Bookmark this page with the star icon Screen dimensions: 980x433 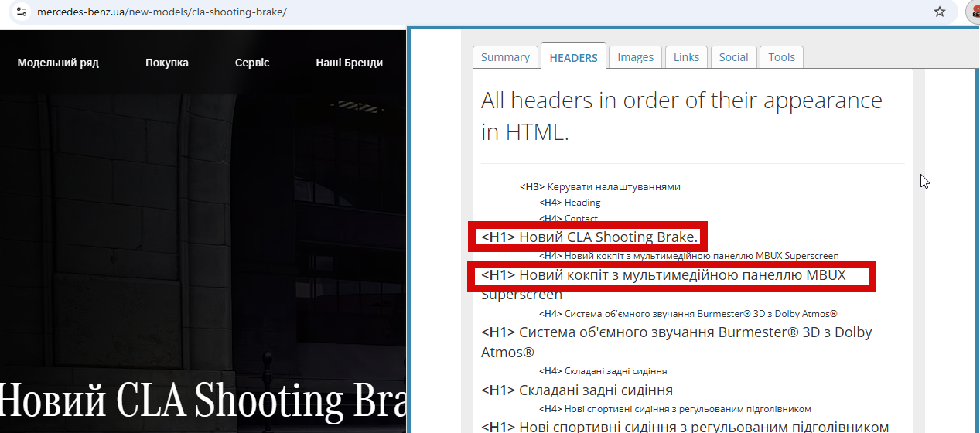coord(940,12)
